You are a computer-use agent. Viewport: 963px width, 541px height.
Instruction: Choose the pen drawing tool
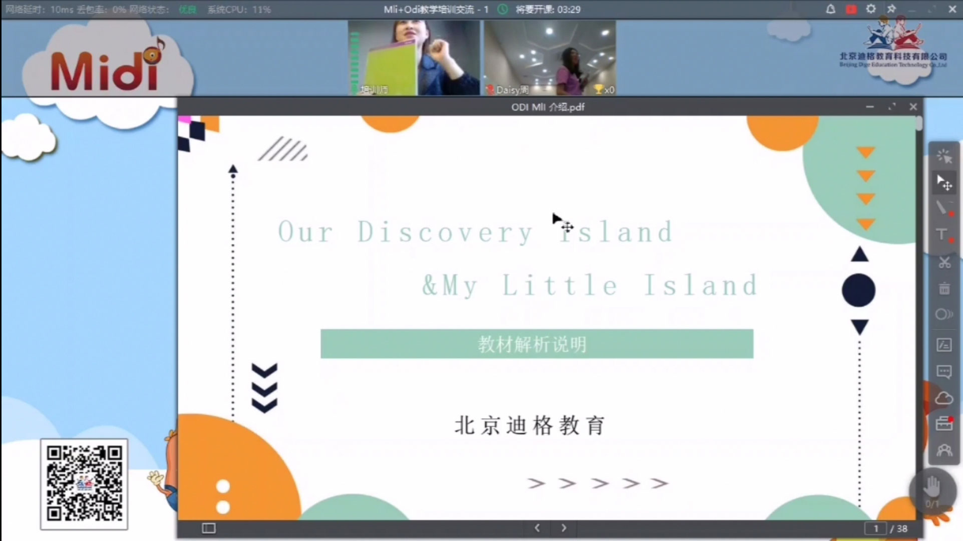[x=944, y=208]
